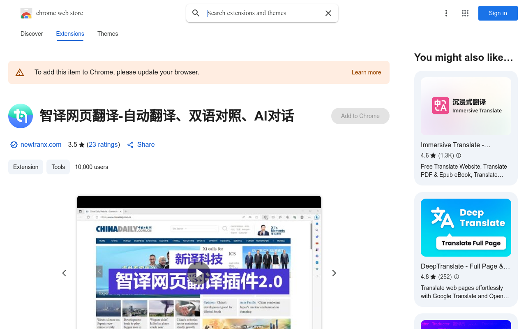This screenshot has width=526, height=329.
Task: Go to previous screenshot with left arrow
Action: [64, 273]
